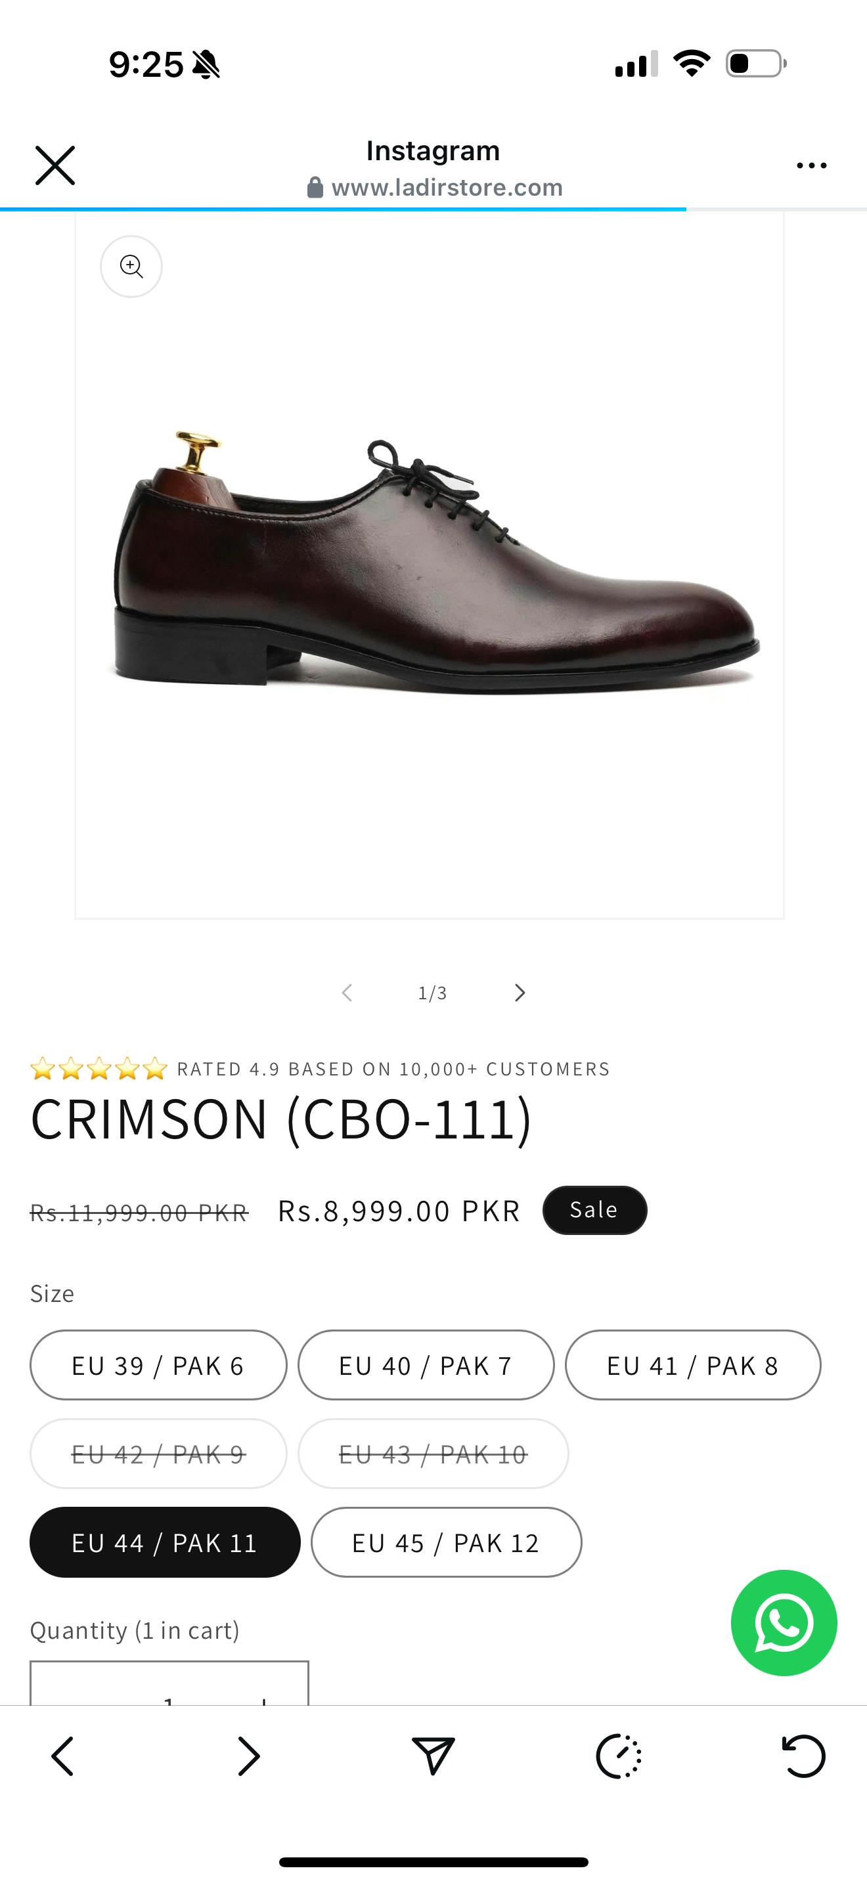
Task: Go back using browser back arrow
Action: pyautogui.click(x=63, y=1756)
